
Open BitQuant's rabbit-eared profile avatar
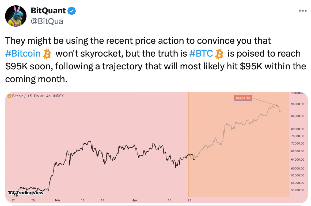tap(16, 16)
